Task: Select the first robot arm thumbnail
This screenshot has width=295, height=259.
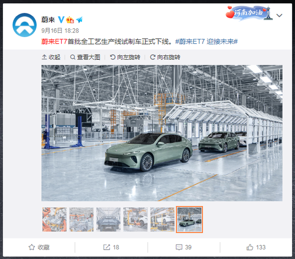Action: pyautogui.click(x=55, y=219)
